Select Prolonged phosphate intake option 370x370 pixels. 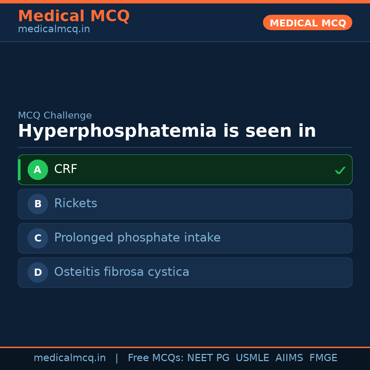tap(137, 238)
